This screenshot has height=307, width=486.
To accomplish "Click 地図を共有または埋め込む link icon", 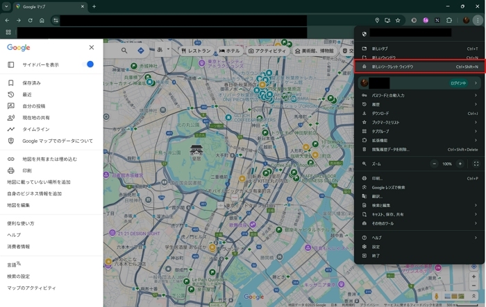I will [11, 159].
